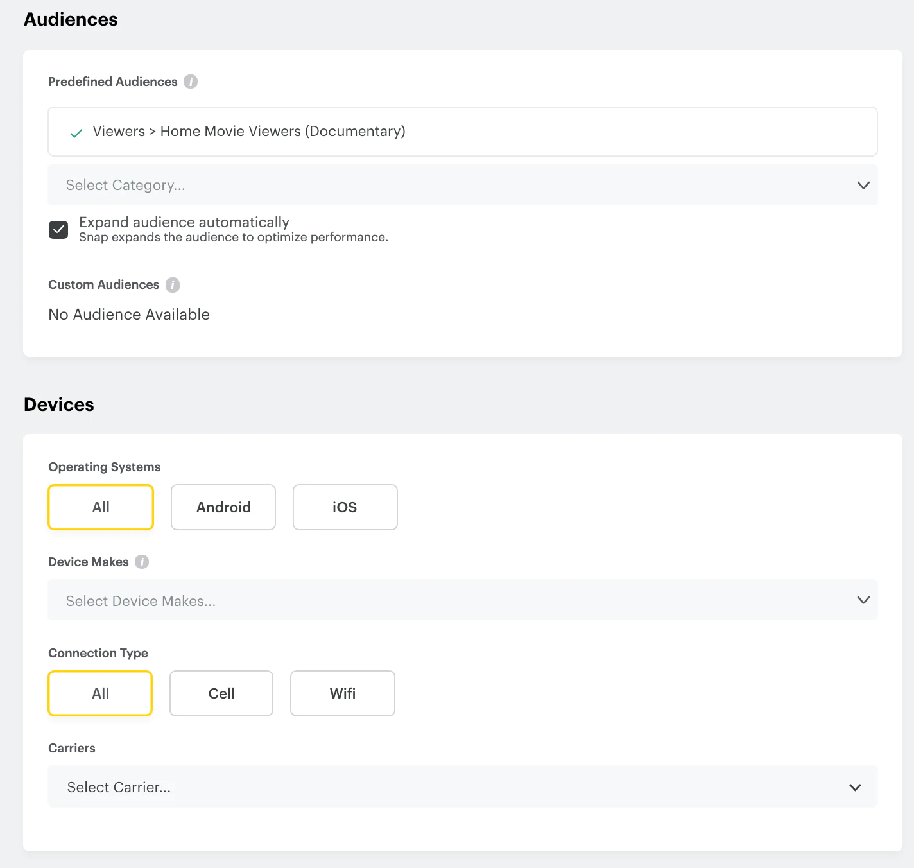
Task: Choose Wifi connection type
Action: point(343,693)
